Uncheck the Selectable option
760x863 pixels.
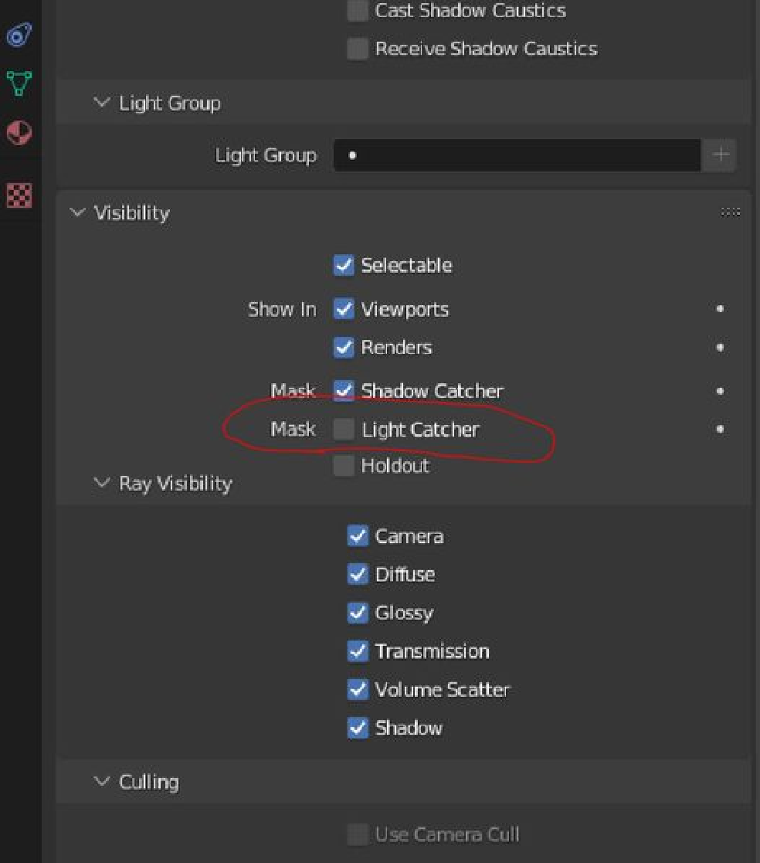tap(344, 265)
